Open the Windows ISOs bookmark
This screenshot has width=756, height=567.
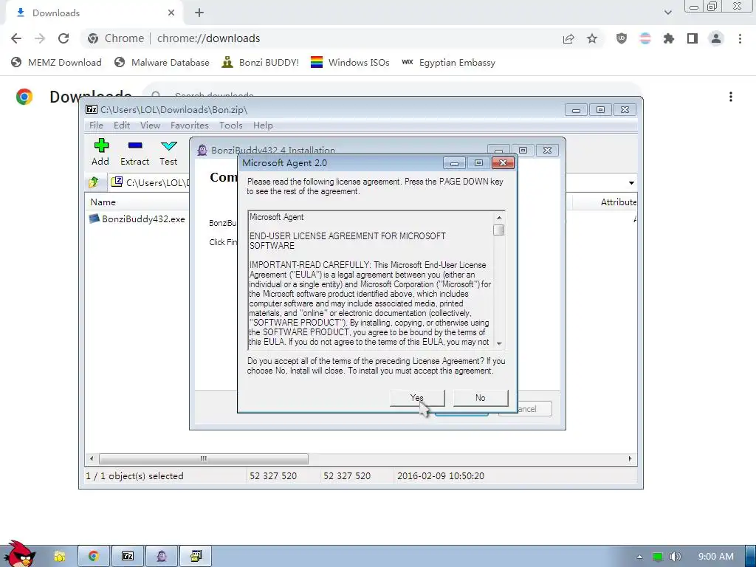pyautogui.click(x=350, y=63)
